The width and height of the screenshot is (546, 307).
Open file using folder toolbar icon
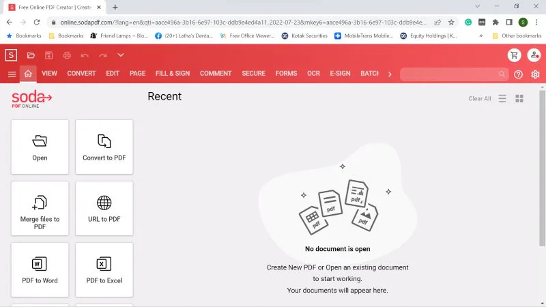click(x=31, y=55)
